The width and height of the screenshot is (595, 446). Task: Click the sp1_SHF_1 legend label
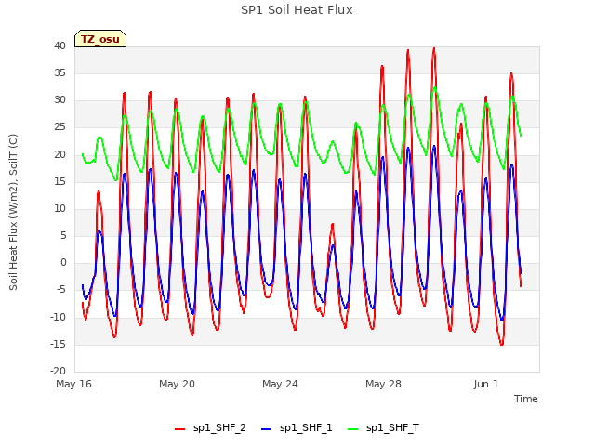(306, 427)
